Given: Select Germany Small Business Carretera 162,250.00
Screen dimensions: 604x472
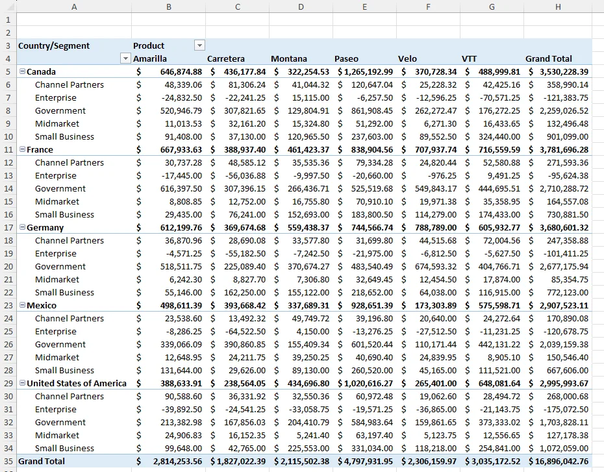Looking at the screenshot, I should click(237, 292).
